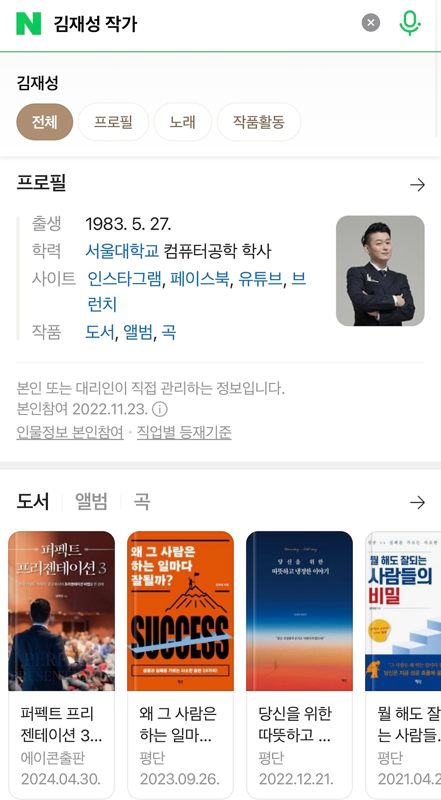The height and width of the screenshot is (800, 441).
Task: Switch to the 곡 tab
Action: pos(142,501)
